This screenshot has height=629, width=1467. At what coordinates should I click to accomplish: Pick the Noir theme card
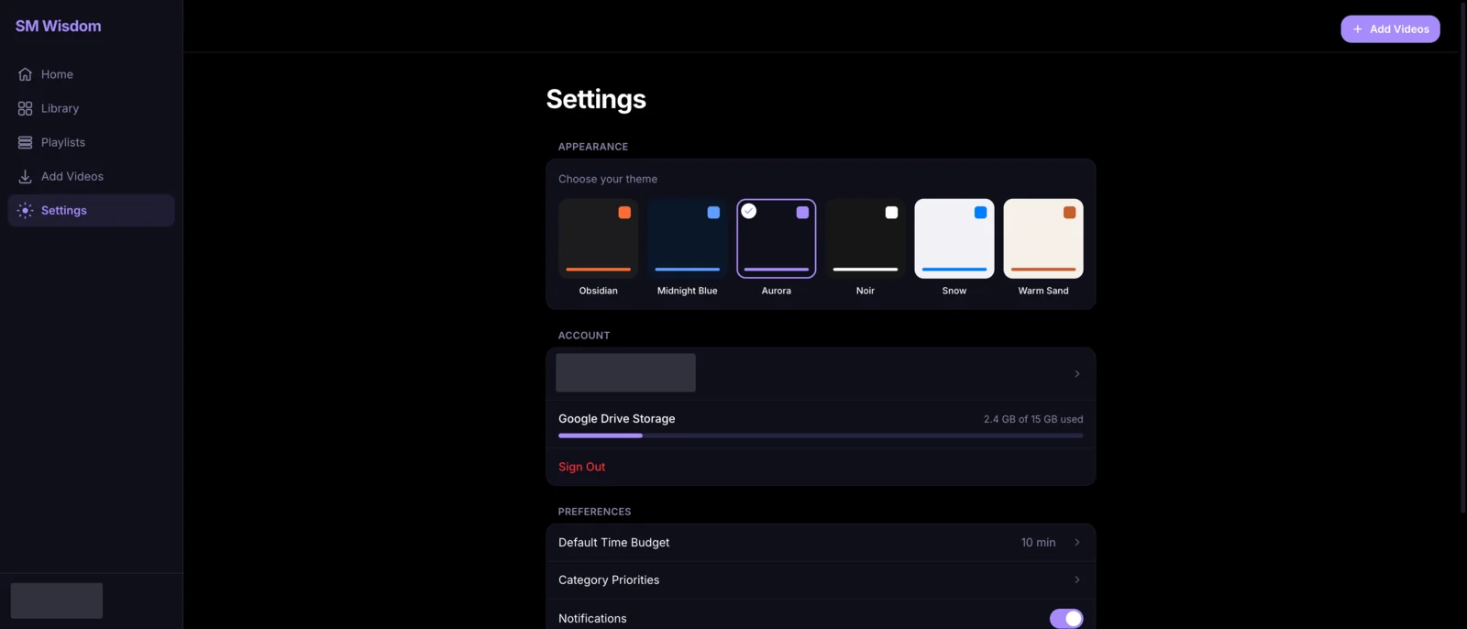pyautogui.click(x=865, y=238)
